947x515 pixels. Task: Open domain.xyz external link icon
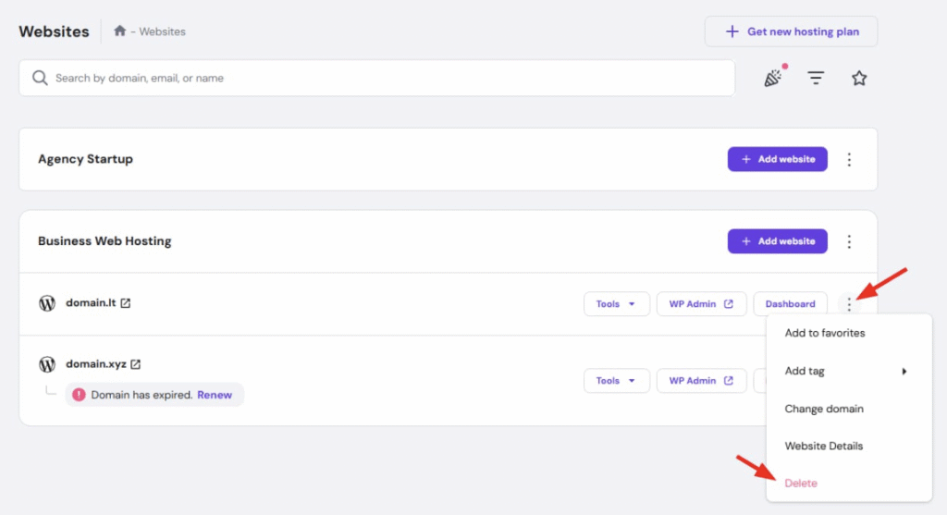click(136, 364)
